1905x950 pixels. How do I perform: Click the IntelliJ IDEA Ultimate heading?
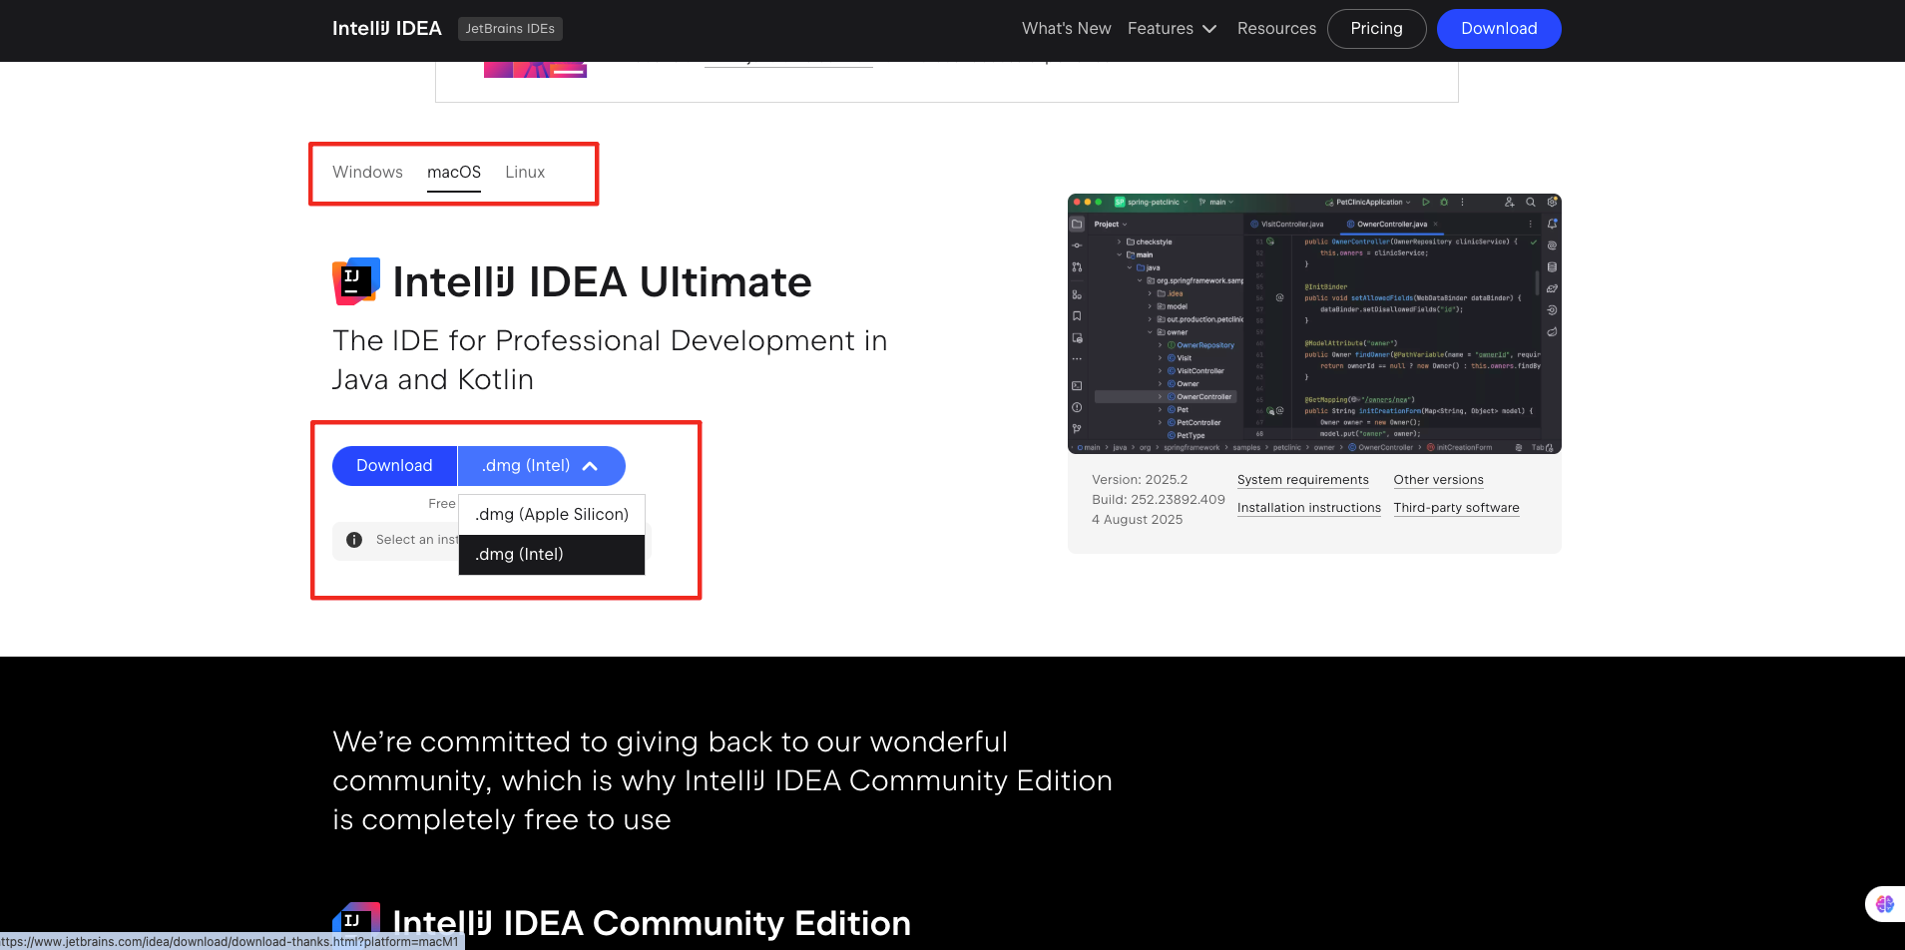pyautogui.click(x=602, y=282)
